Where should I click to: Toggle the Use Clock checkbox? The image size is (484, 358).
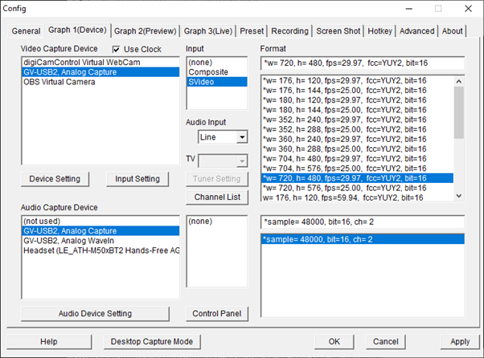pos(117,50)
